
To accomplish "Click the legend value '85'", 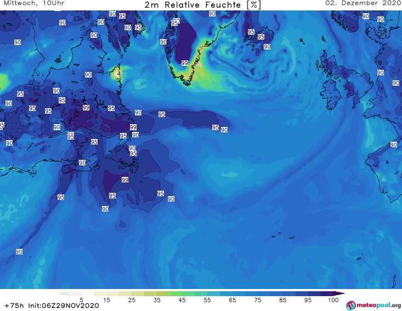I will pyautogui.click(x=283, y=300).
